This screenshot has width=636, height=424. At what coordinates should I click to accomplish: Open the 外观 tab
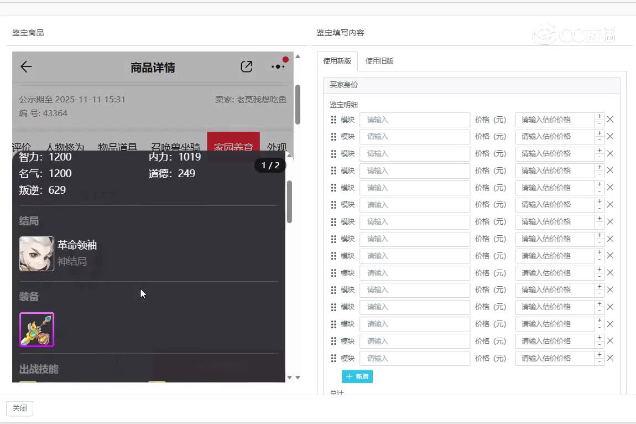click(277, 146)
